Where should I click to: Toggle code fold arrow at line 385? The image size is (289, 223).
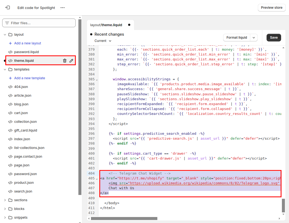[x=97, y=80]
